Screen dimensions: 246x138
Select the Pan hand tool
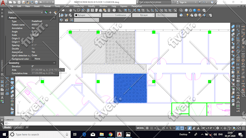(71, 10)
